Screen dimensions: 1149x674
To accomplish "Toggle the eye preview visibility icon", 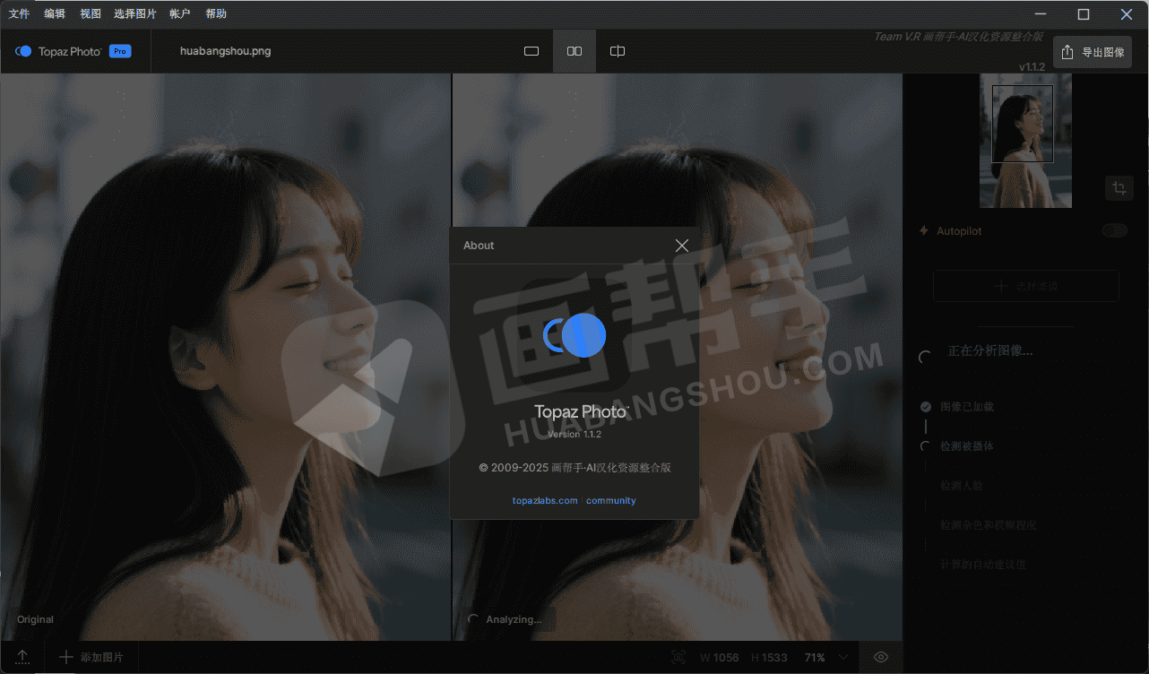I will (880, 657).
